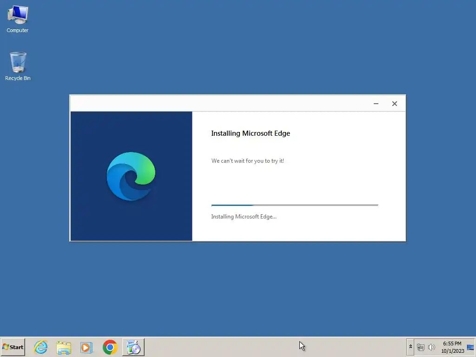Open the clock showing 6:55 PM
Image resolution: width=476 pixels, height=357 pixels.
click(452, 344)
